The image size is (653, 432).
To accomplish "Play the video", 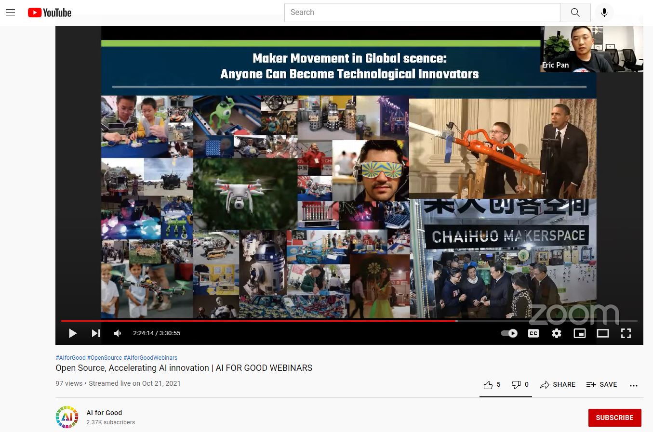I will (73, 333).
